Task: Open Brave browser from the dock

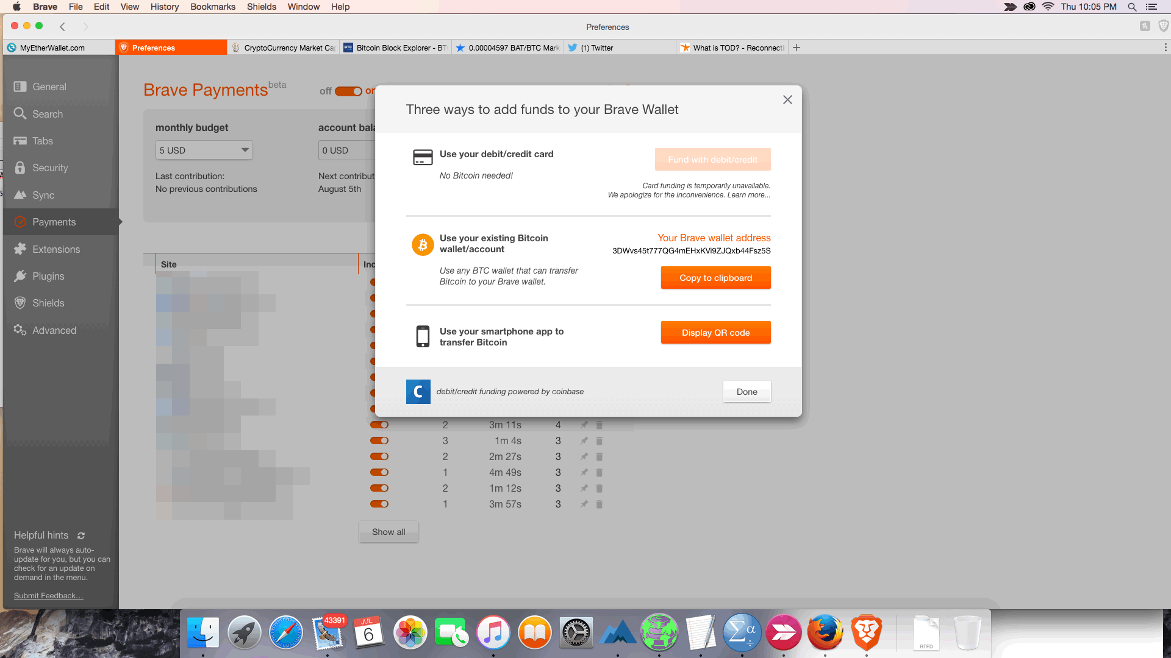Action: (x=867, y=633)
